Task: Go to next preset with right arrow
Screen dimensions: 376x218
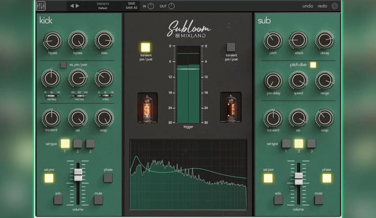Action: tap(77, 6)
